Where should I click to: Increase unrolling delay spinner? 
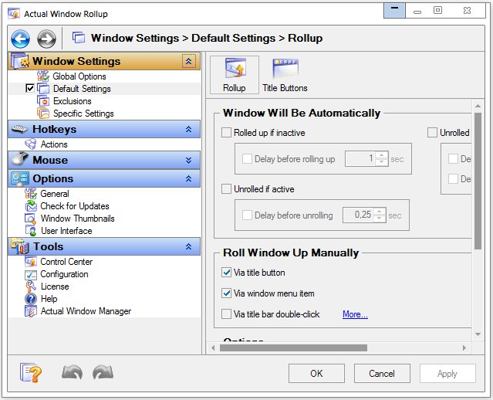point(380,212)
